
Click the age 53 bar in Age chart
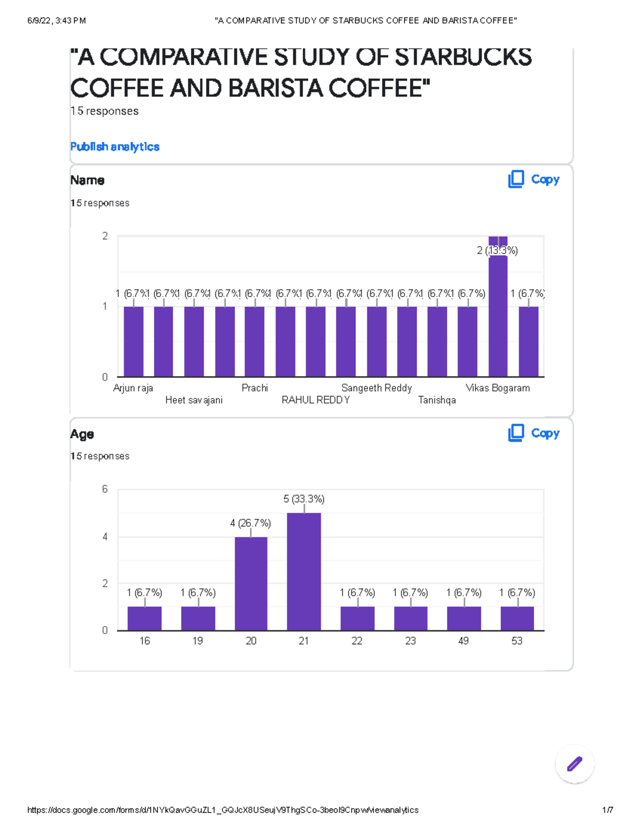tap(517, 618)
